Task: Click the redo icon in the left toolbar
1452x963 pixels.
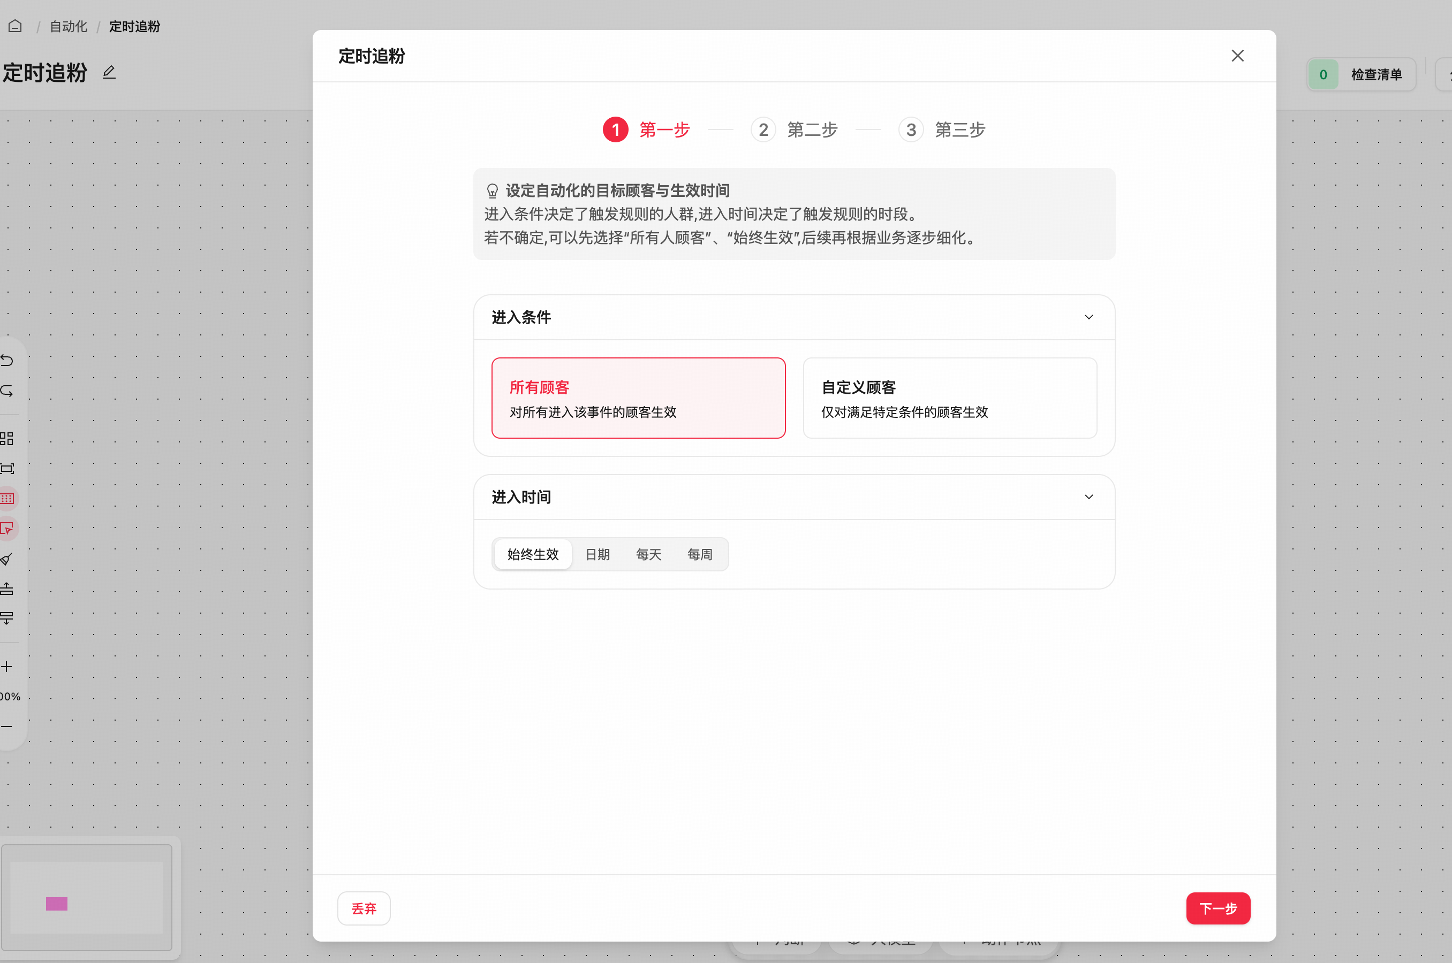Action: point(7,391)
